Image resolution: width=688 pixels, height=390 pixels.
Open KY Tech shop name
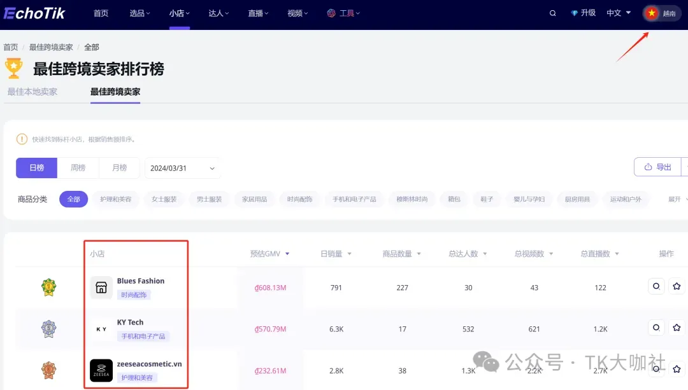pyautogui.click(x=131, y=322)
